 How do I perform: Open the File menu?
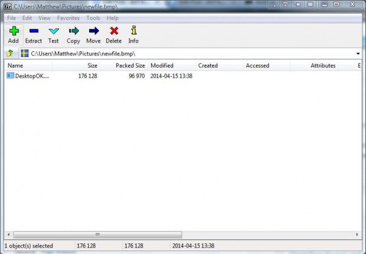coord(11,18)
